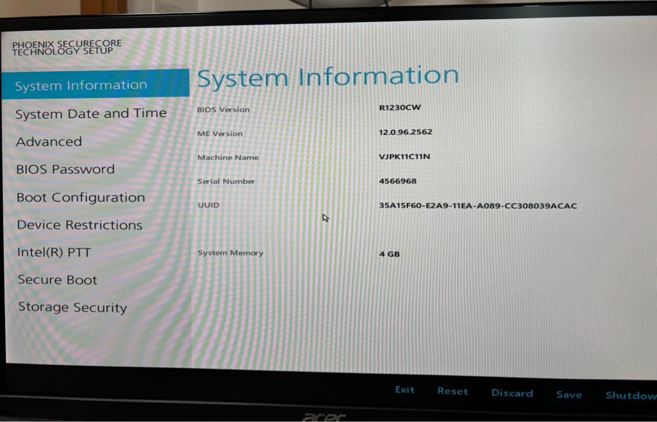Click the Shutdown button
The width and height of the screenshot is (657, 422).
(631, 395)
